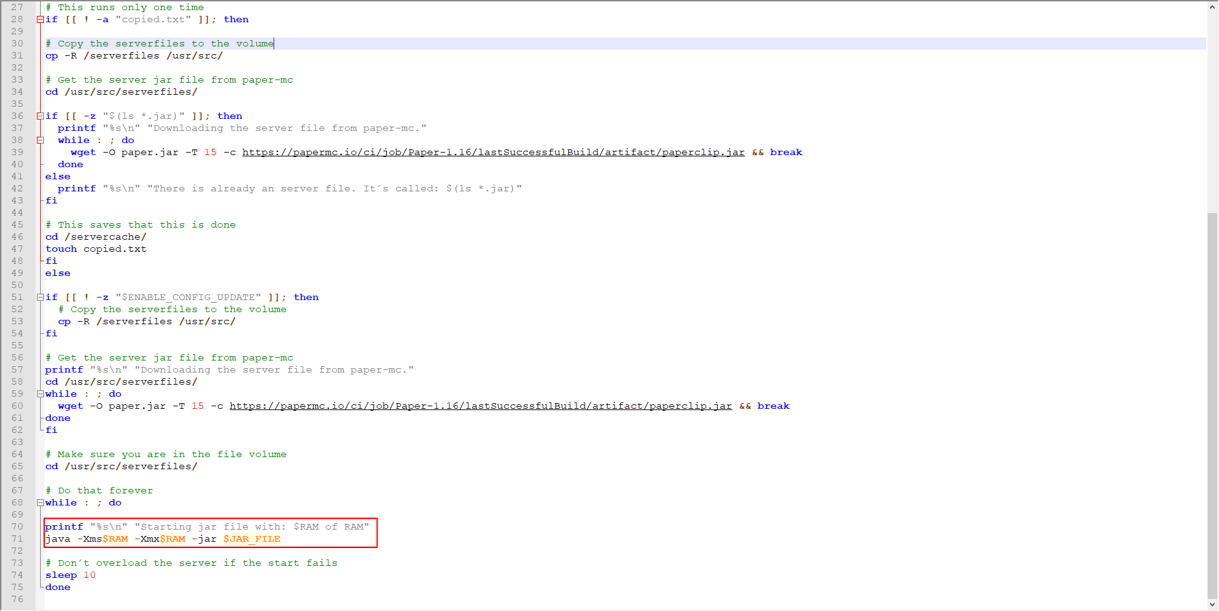Collapse the if block at line 51

[x=40, y=297]
